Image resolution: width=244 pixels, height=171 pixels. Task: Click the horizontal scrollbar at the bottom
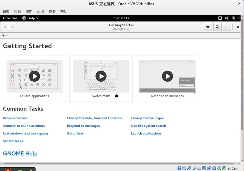click(x=119, y=163)
